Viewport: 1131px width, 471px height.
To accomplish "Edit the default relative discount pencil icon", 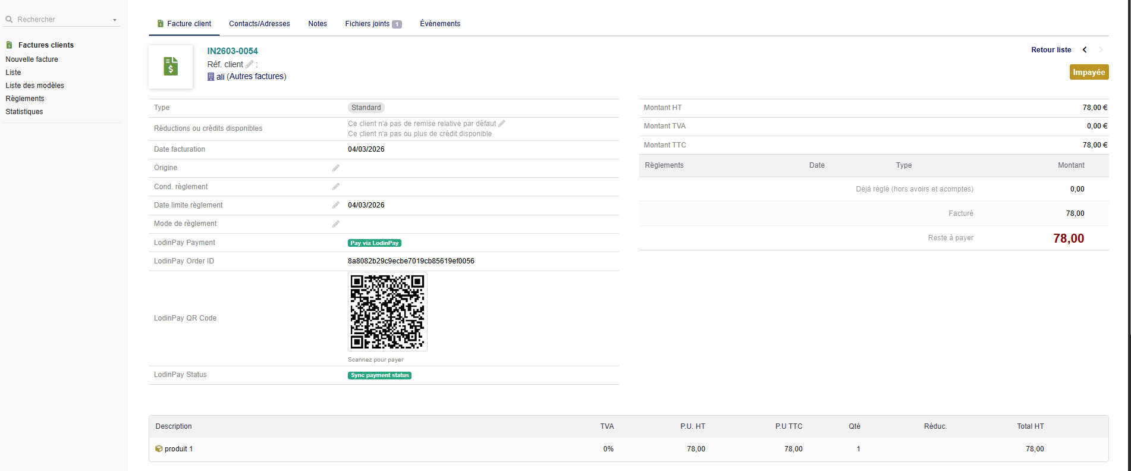I will click(x=502, y=124).
